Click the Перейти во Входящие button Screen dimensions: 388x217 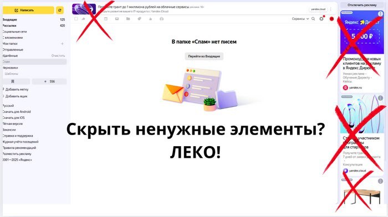[204, 56]
